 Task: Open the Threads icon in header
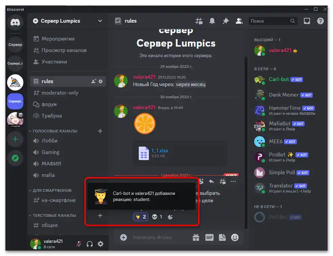[x=199, y=21]
